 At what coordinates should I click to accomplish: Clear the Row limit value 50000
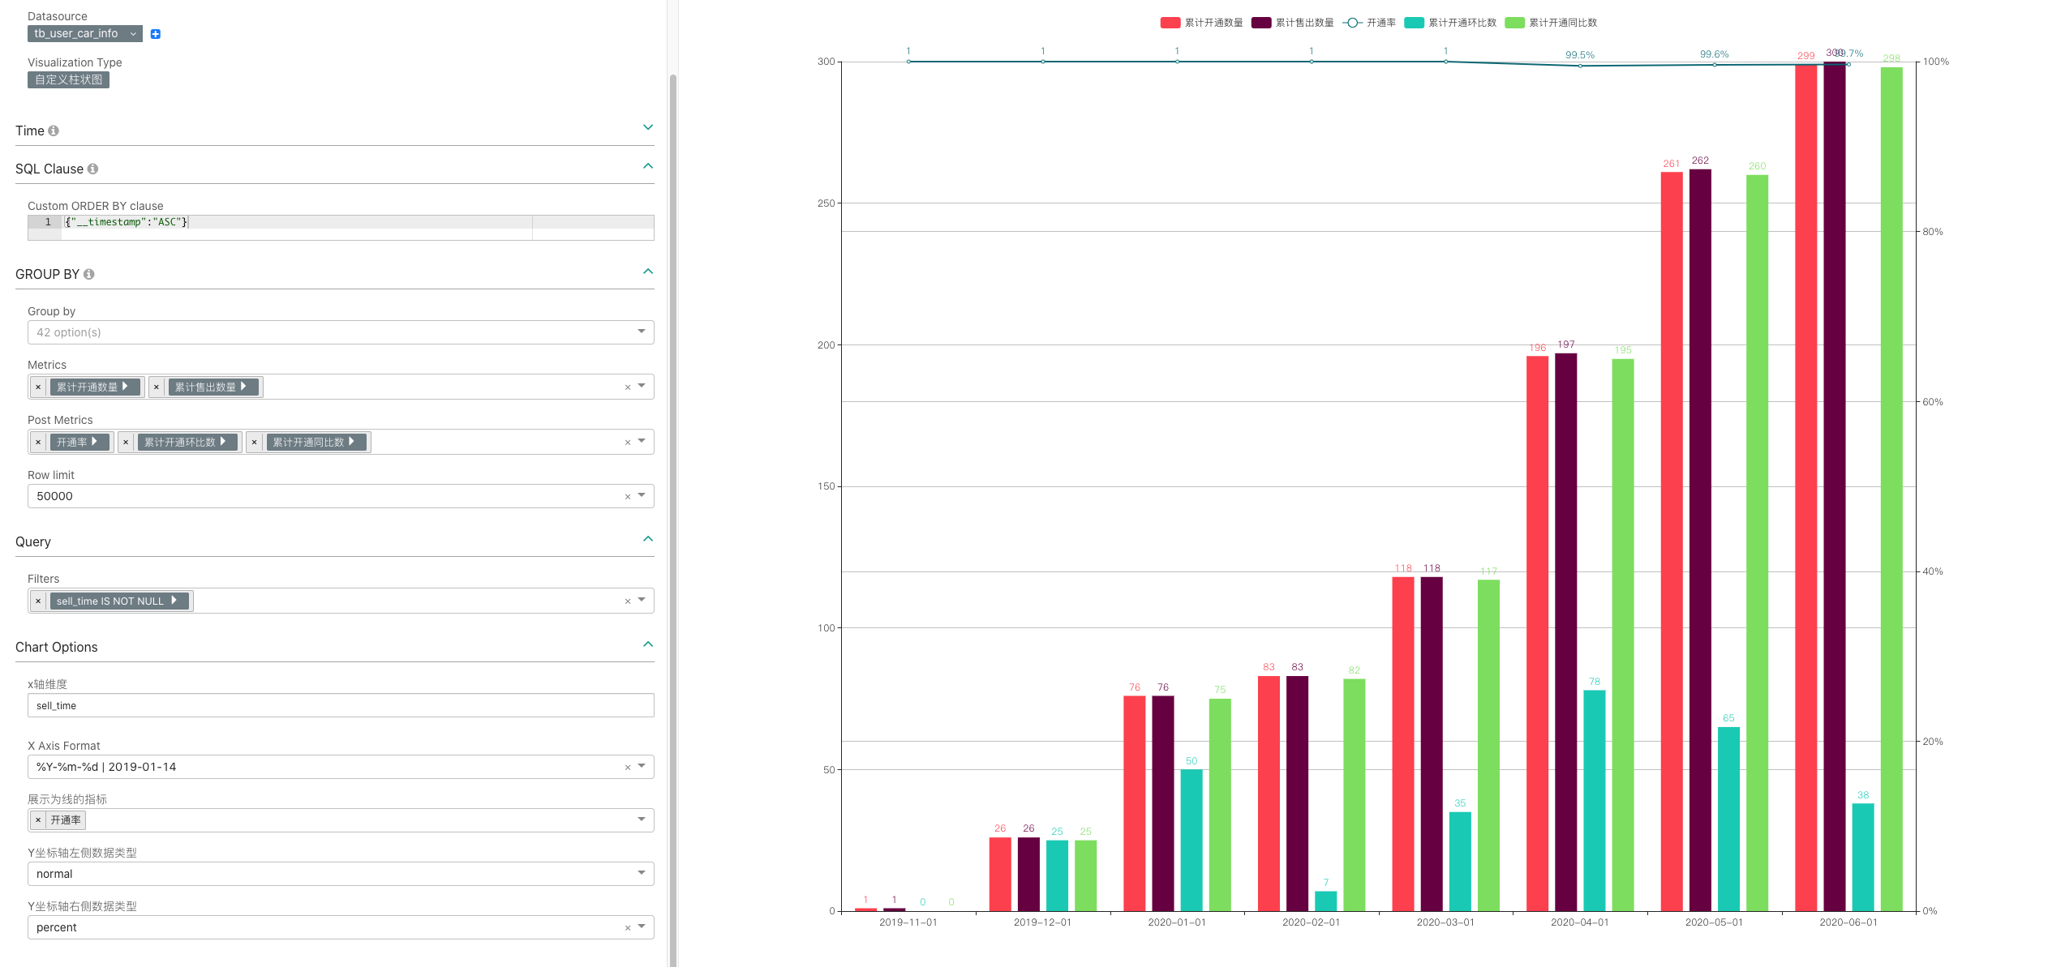(628, 497)
